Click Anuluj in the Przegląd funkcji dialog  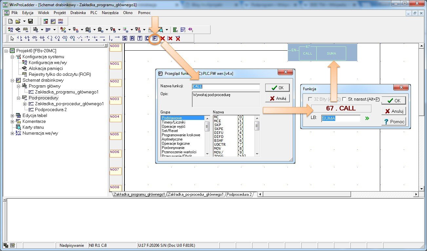tap(277, 98)
